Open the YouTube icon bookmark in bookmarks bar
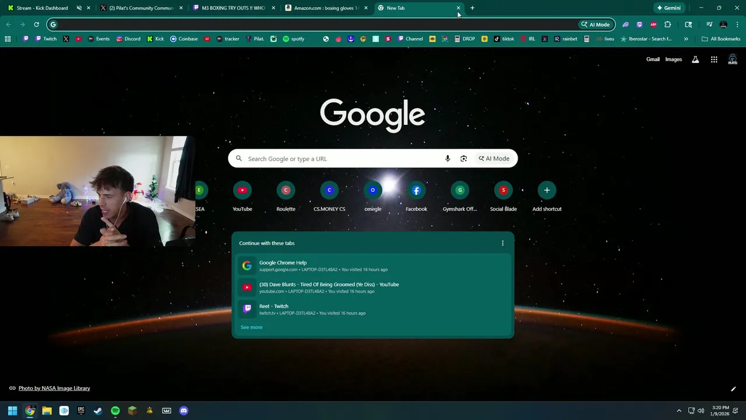746x420 pixels. tap(78, 39)
